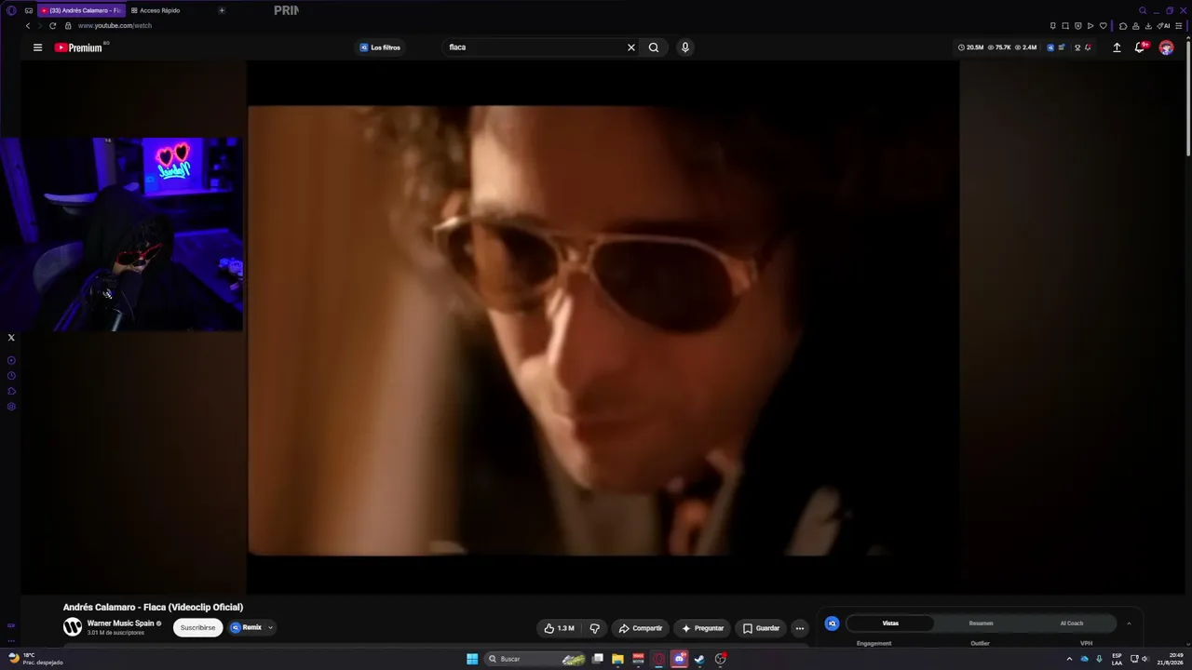Subscribe with the Suscribirse button
Viewport: 1192px width, 670px height.
(197, 627)
